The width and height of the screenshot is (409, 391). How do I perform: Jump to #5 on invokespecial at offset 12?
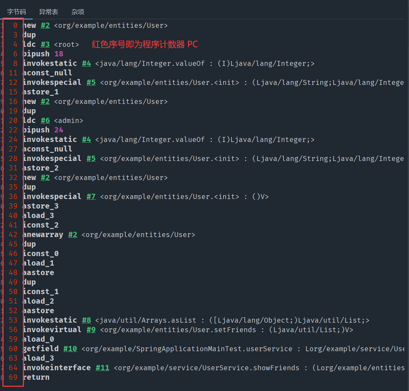pyautogui.click(x=91, y=82)
